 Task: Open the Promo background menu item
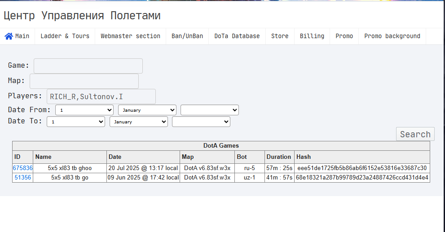392,36
